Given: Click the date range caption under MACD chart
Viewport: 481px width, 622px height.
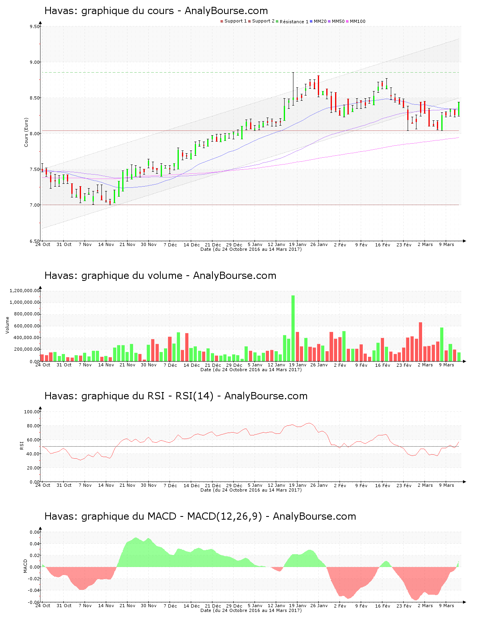Looking at the screenshot, I should tap(251, 610).
